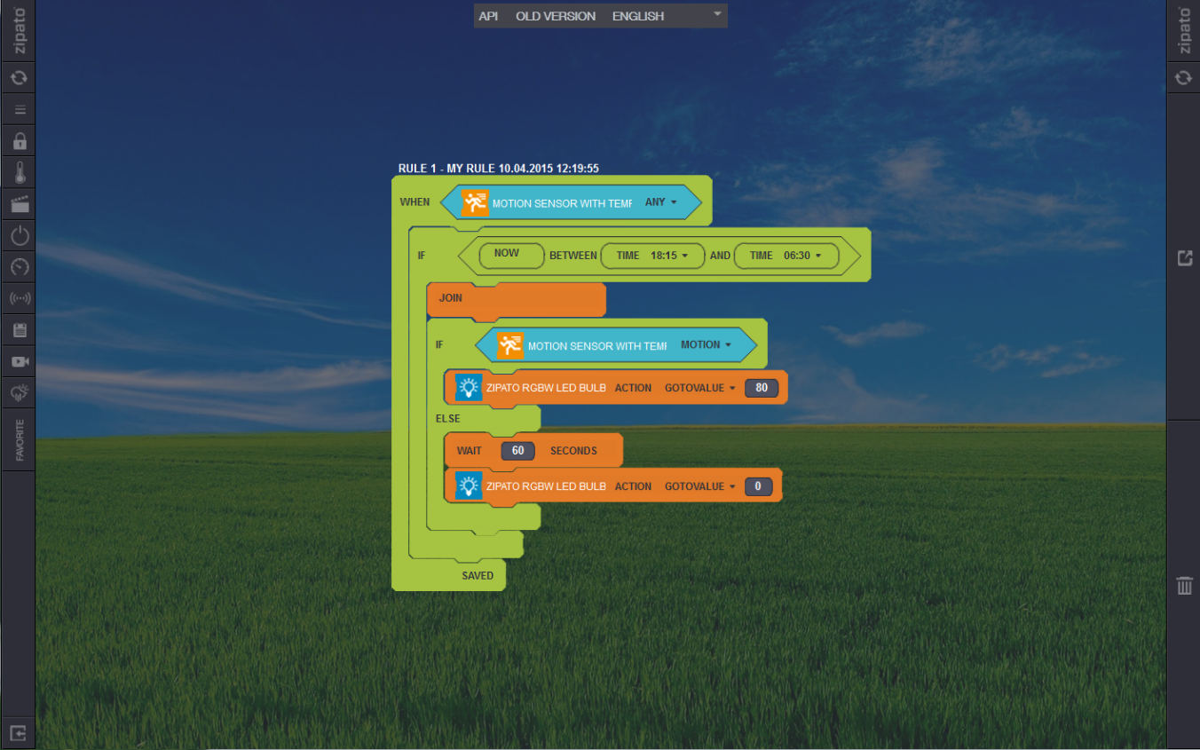Click MOTION SENSOR WITH TEMP in WHEN block
The height and width of the screenshot is (750, 1200).
point(562,203)
